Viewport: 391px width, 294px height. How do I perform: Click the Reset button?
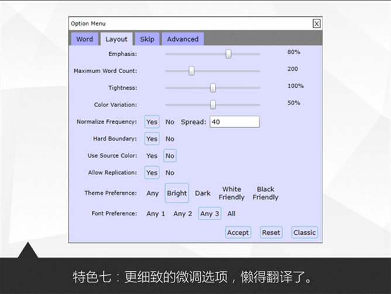[x=271, y=233]
